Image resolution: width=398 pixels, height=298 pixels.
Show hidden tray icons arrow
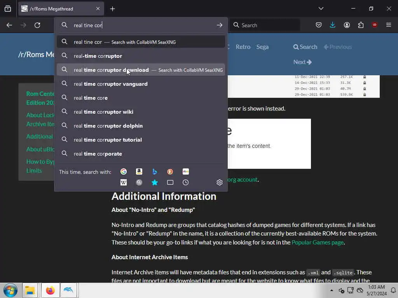[x=332, y=290]
